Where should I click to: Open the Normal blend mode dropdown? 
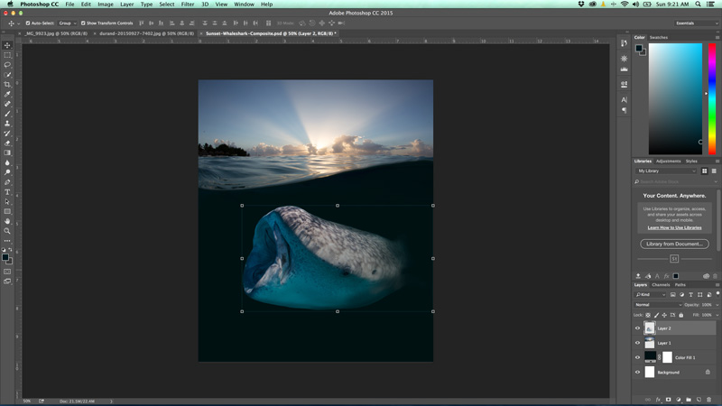coord(658,305)
